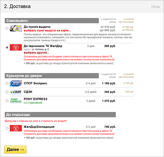
Task: Click the Pony Express logo
Action: click(x=16, y=100)
